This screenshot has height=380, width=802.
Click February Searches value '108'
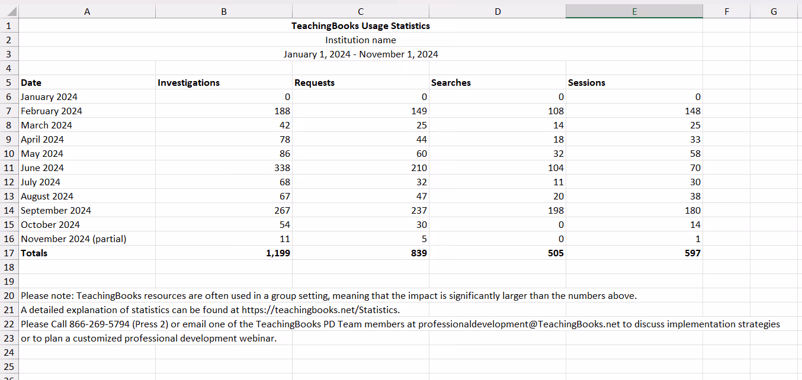[498, 111]
